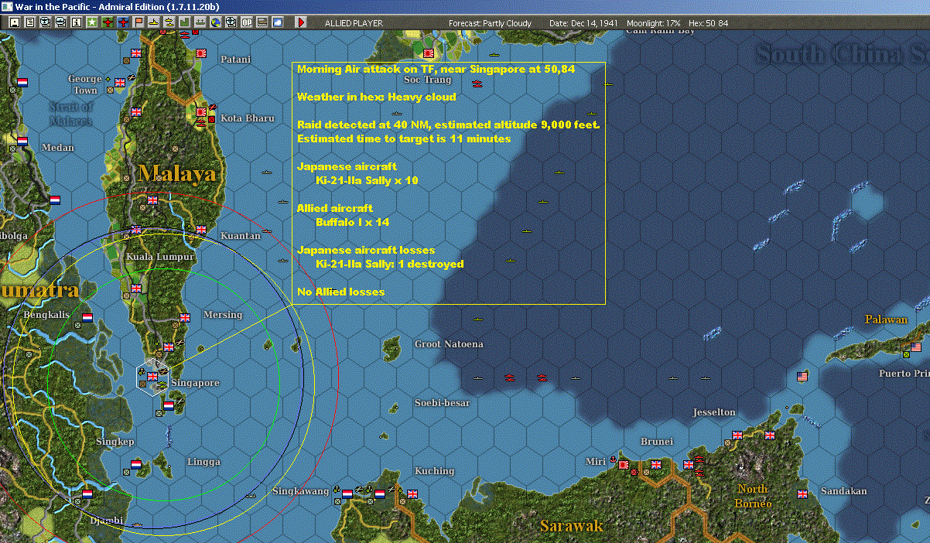This screenshot has width=930, height=543.
Task: Select the highlighted Singapore hex
Action: (152, 377)
